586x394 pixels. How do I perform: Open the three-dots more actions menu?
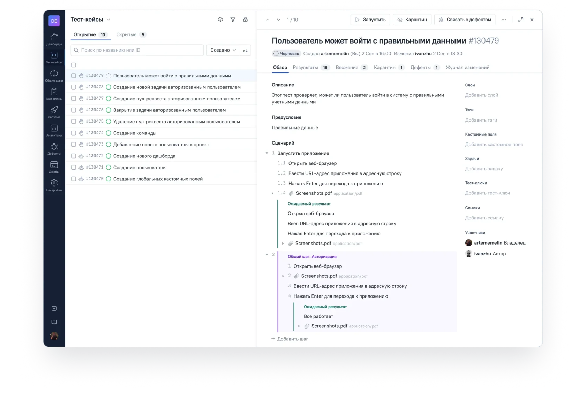click(x=504, y=20)
